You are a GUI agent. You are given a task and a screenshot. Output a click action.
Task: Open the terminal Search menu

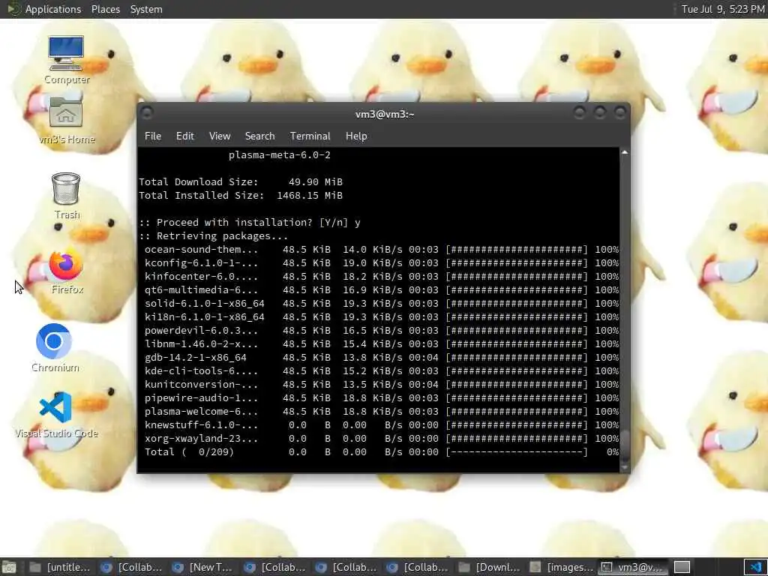[259, 136]
